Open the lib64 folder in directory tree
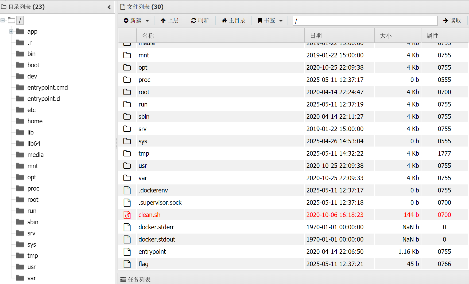Viewport: 469px width, 284px height. (x=34, y=144)
